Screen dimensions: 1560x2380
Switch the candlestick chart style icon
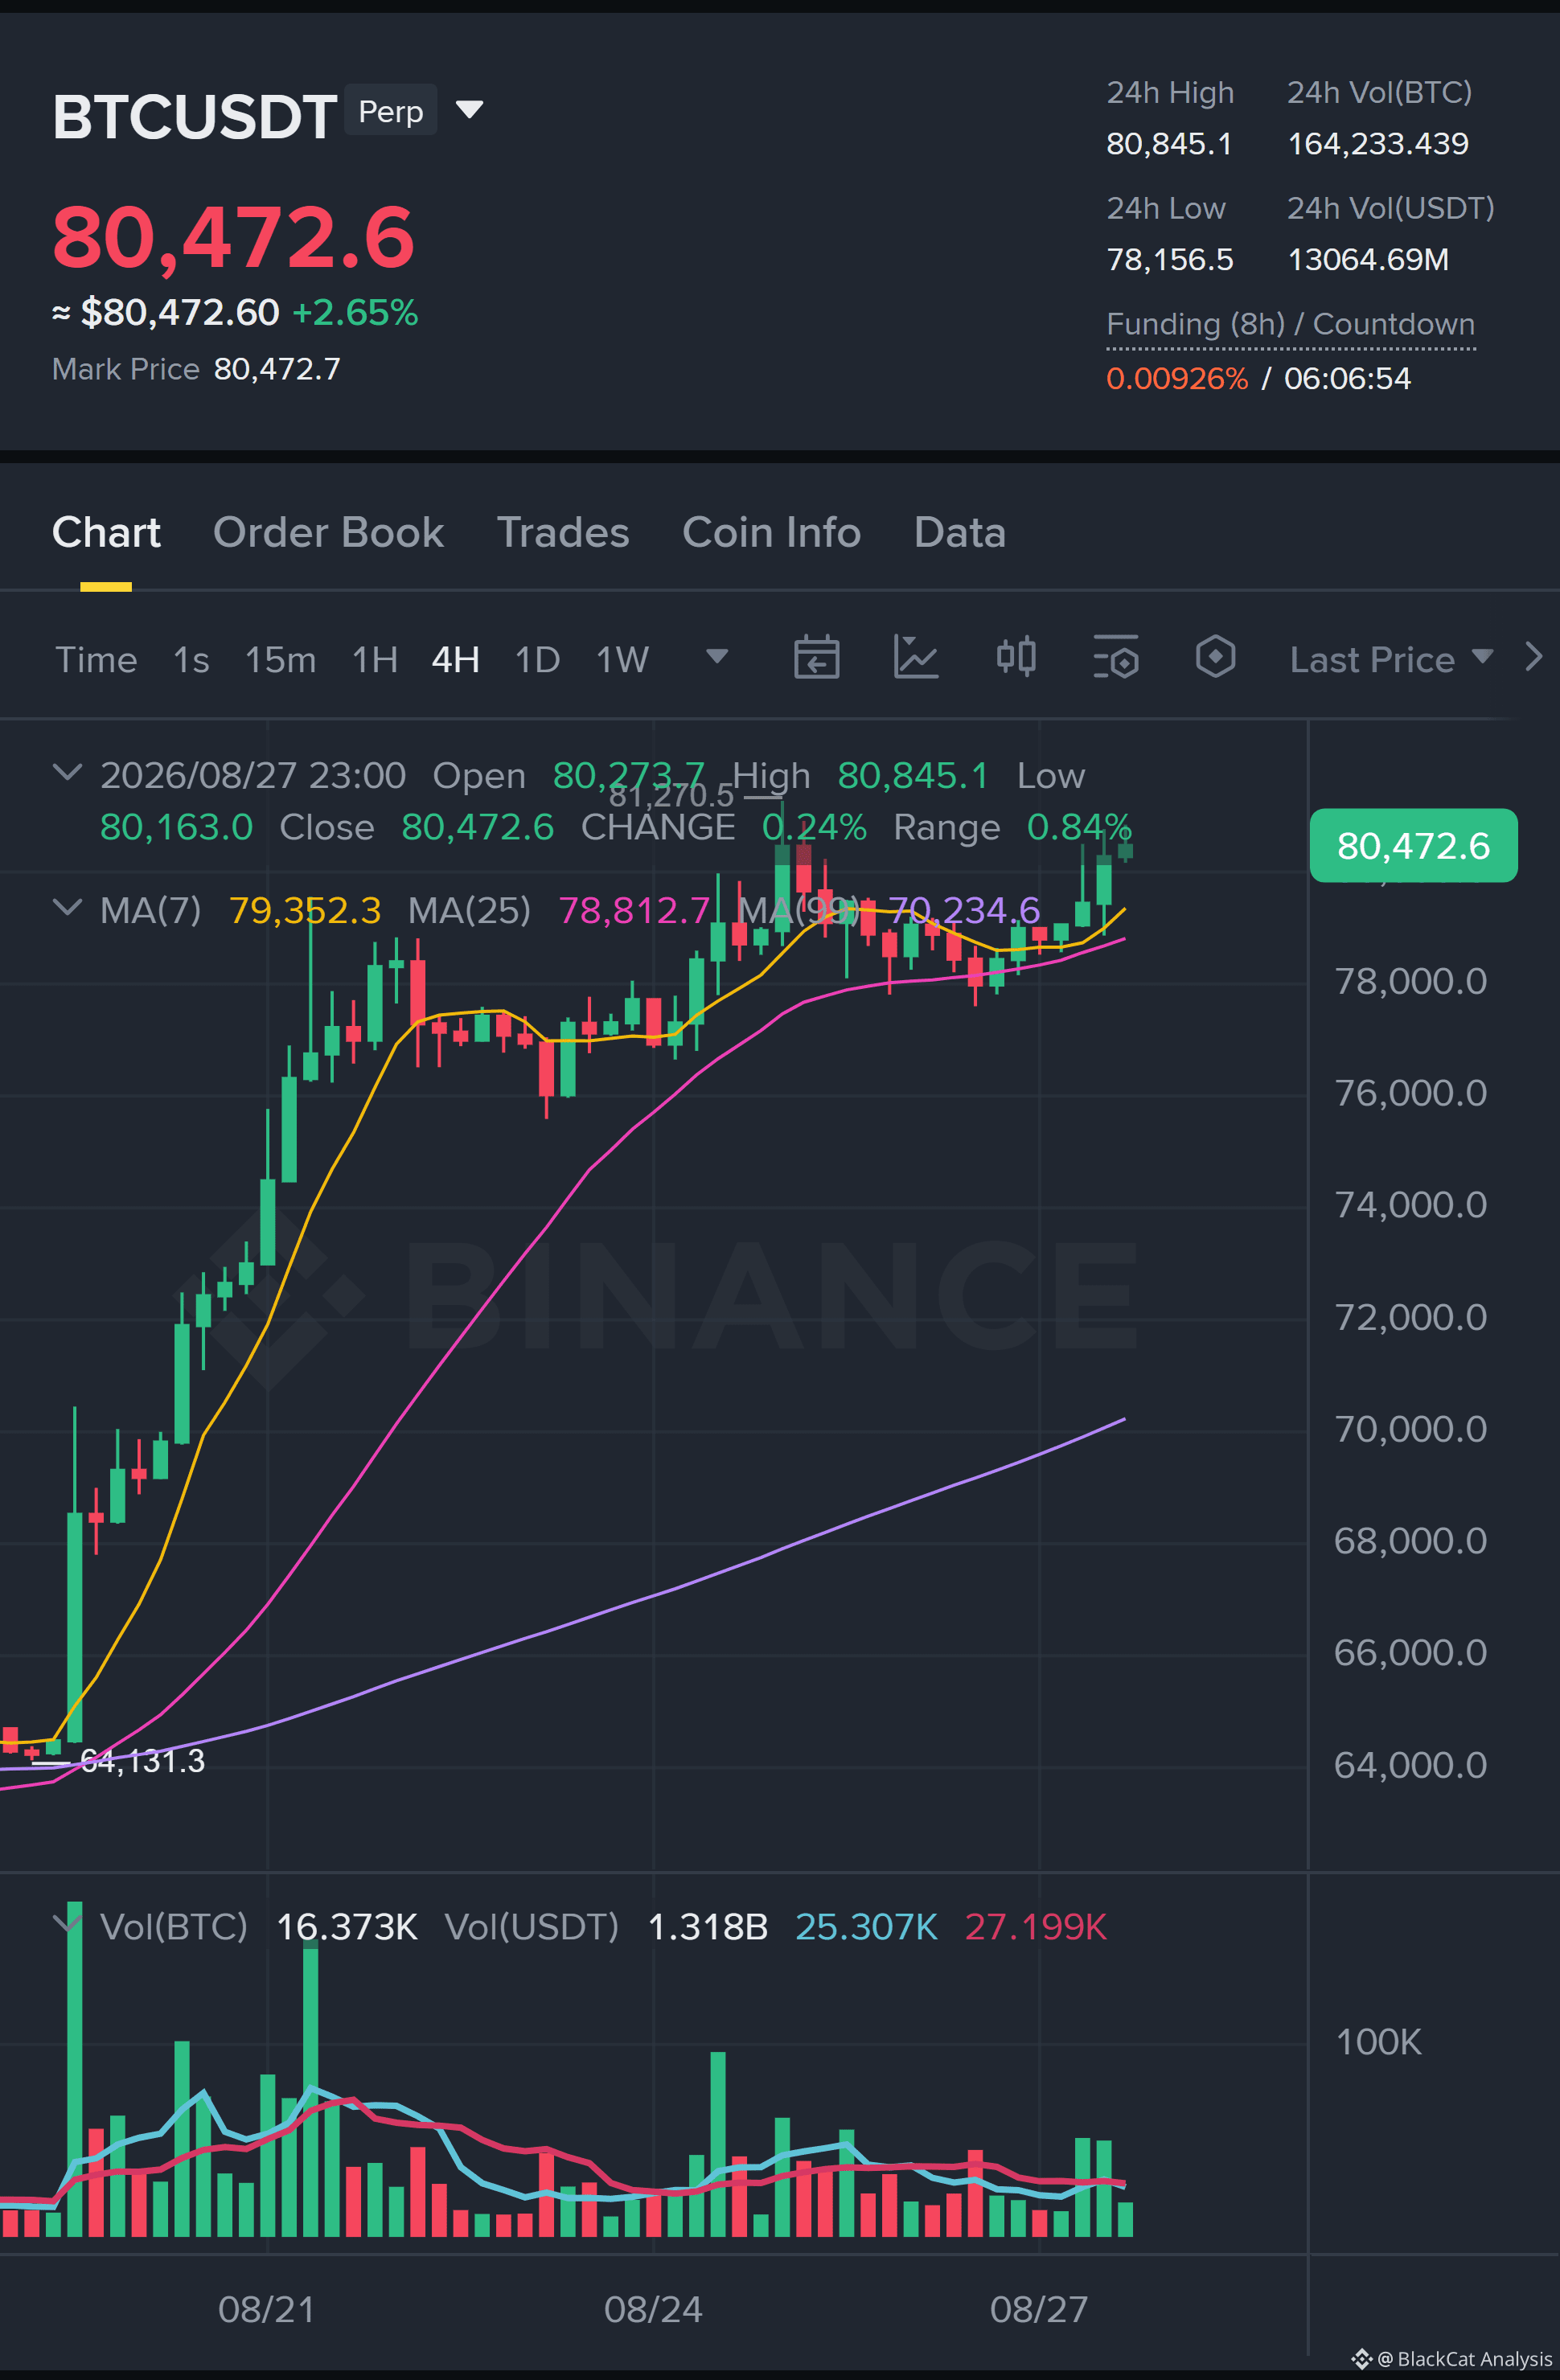click(1016, 658)
